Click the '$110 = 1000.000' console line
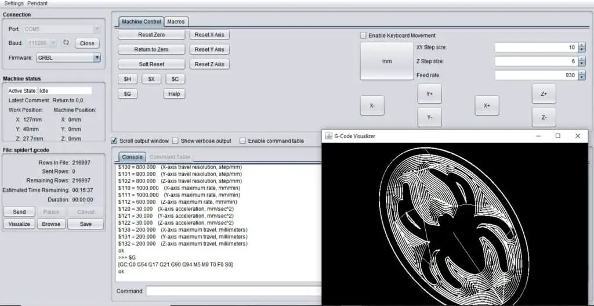This screenshot has width=594, height=306. [179, 188]
